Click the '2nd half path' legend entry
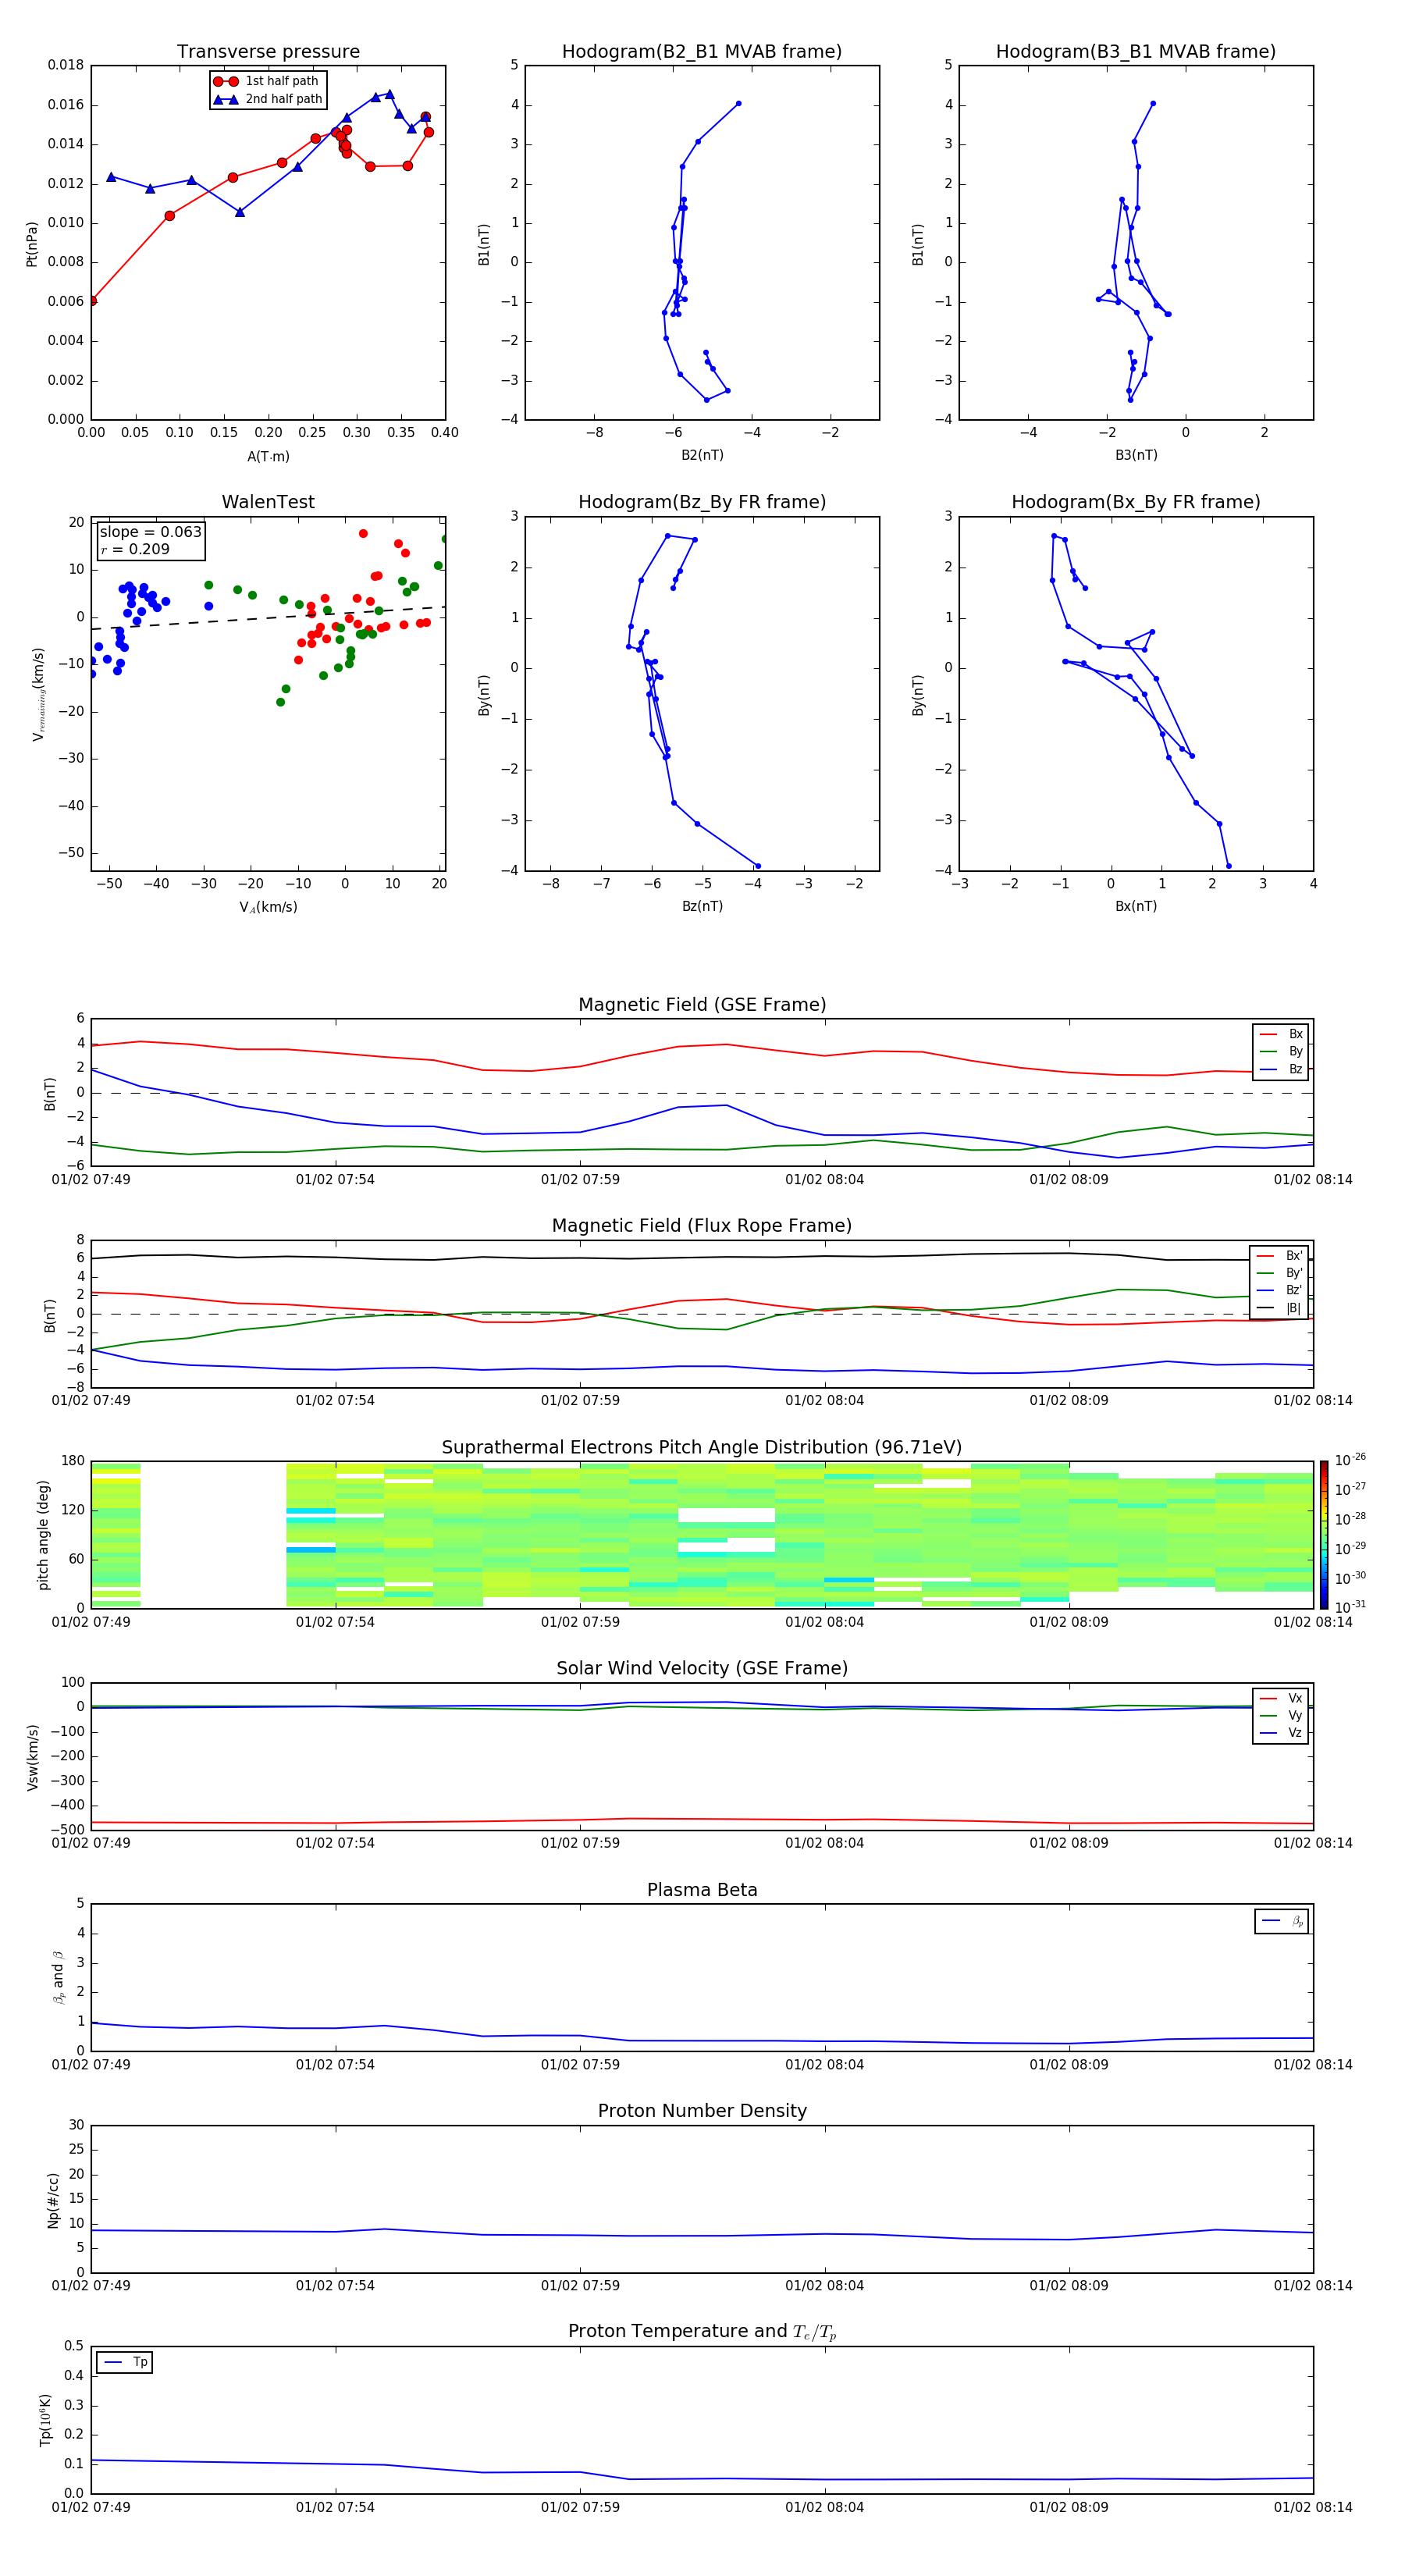 point(267,99)
